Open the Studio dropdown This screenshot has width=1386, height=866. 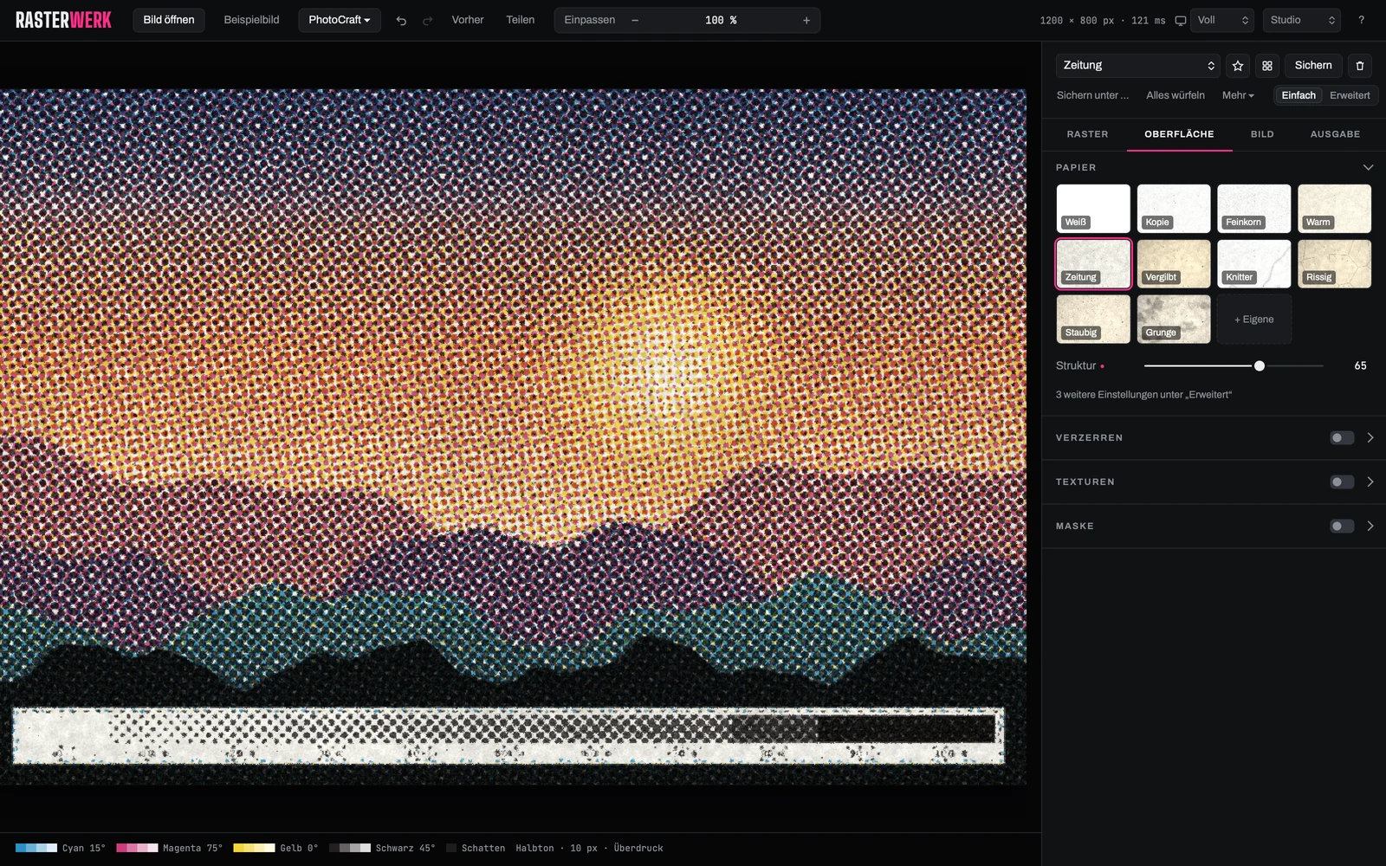click(x=1302, y=20)
